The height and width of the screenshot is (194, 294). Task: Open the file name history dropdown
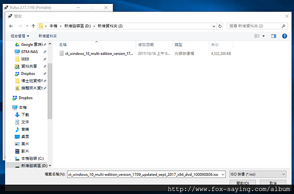pyautogui.click(x=223, y=174)
